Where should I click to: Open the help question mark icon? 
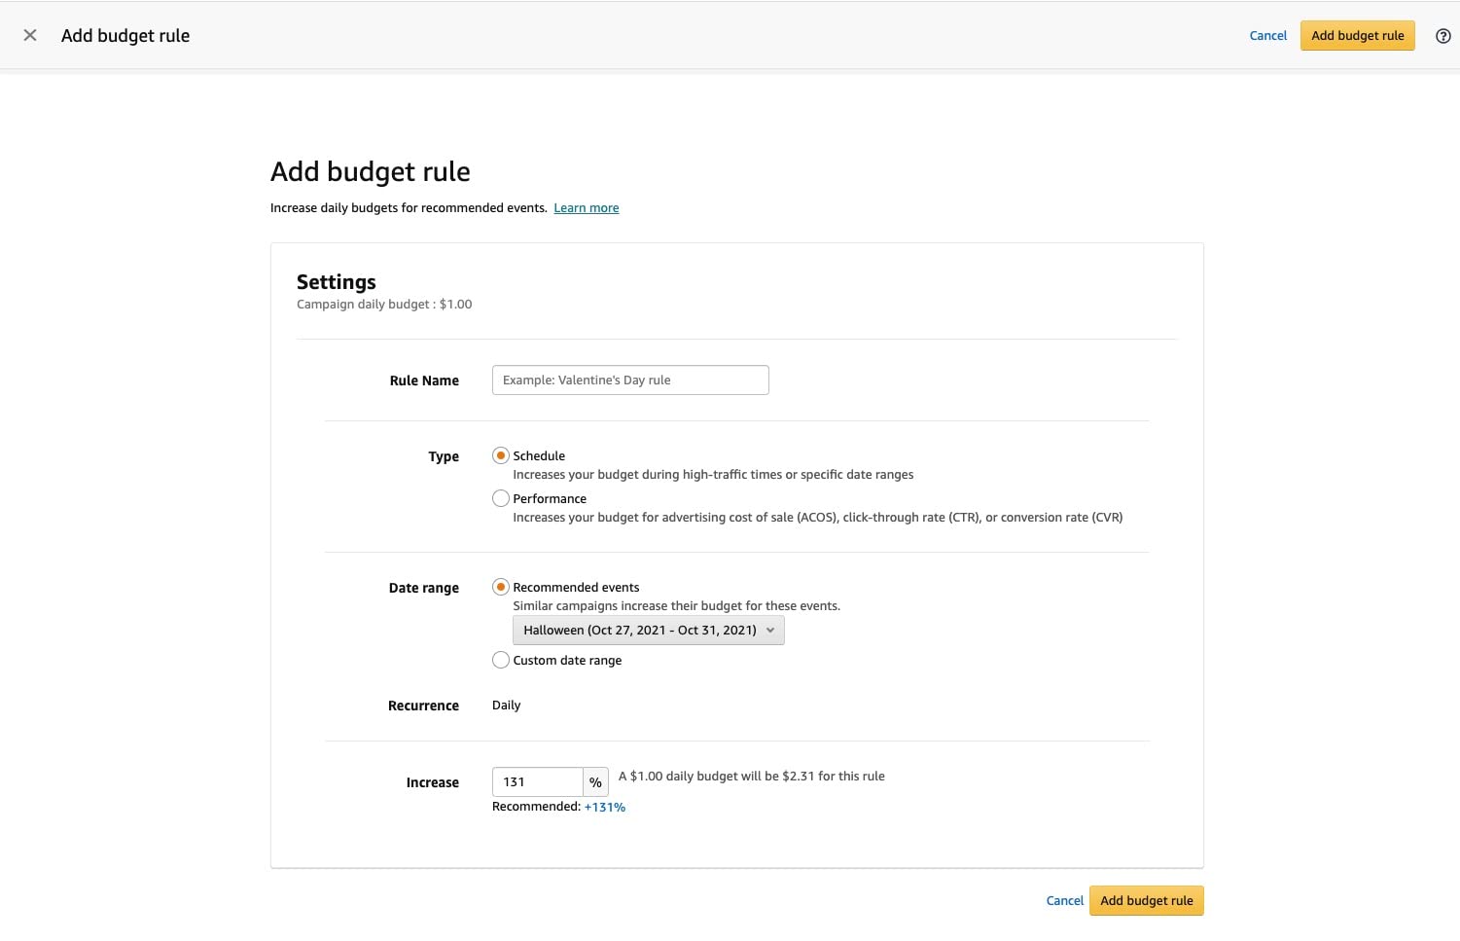1442,36
